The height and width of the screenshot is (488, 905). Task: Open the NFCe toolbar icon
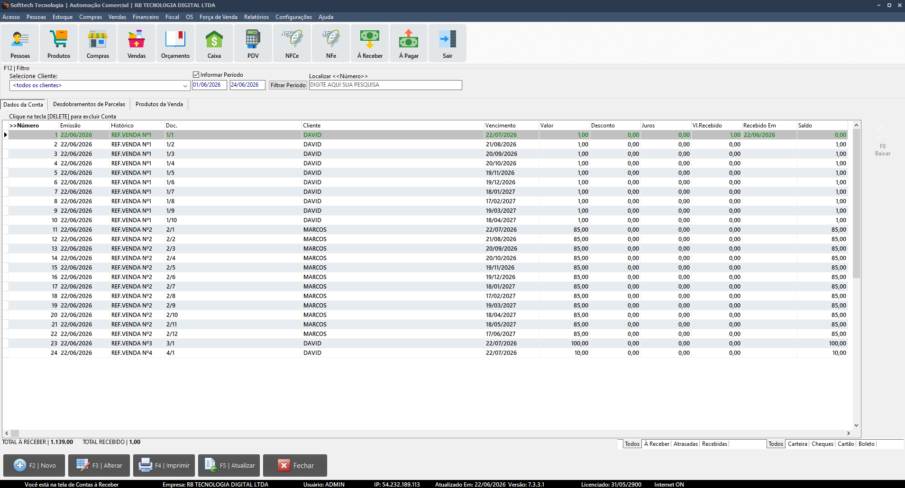(x=292, y=43)
